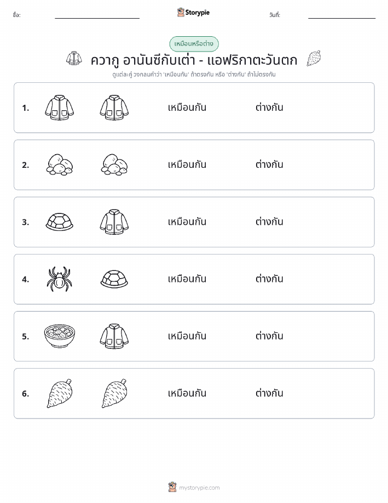Click the green เหมือนหรือต่าง badge
388x503 pixels.
pos(194,44)
